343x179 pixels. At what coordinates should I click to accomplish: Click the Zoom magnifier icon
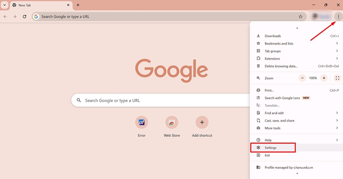[x=259, y=78]
